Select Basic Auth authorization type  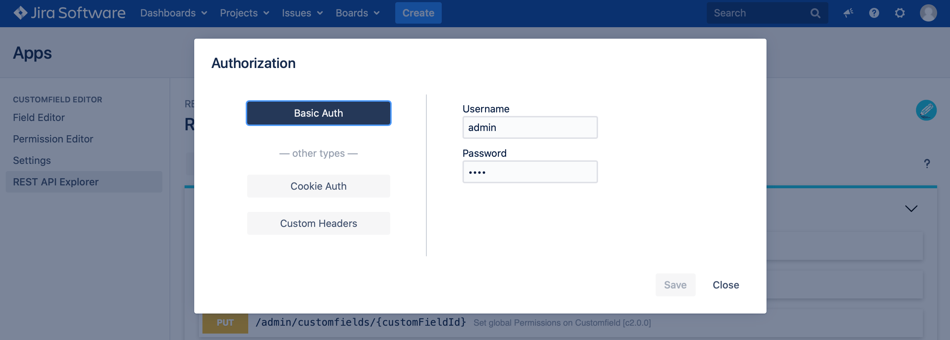click(318, 113)
